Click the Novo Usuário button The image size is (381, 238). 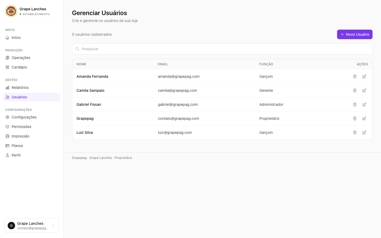pos(355,34)
